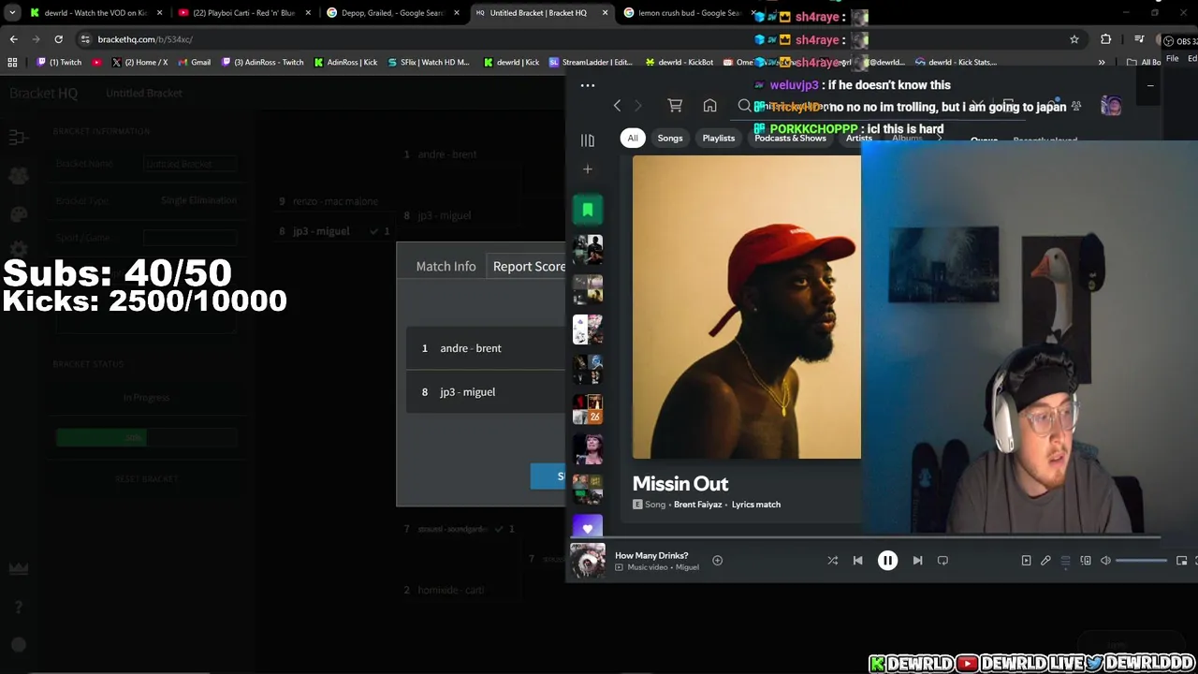Open the purple Liked Songs heart tile
The width and height of the screenshot is (1198, 674).
click(588, 529)
